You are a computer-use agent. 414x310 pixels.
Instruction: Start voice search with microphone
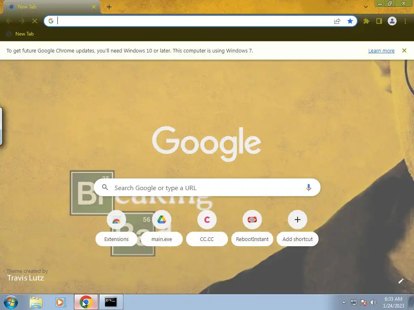(x=308, y=187)
